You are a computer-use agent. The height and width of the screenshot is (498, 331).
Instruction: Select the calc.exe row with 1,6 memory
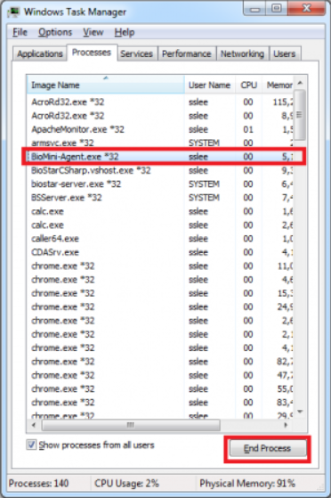(x=160, y=211)
